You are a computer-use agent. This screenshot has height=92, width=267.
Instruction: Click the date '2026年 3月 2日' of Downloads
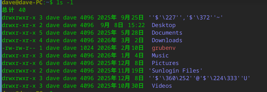pyautogui.click(x=120, y=40)
